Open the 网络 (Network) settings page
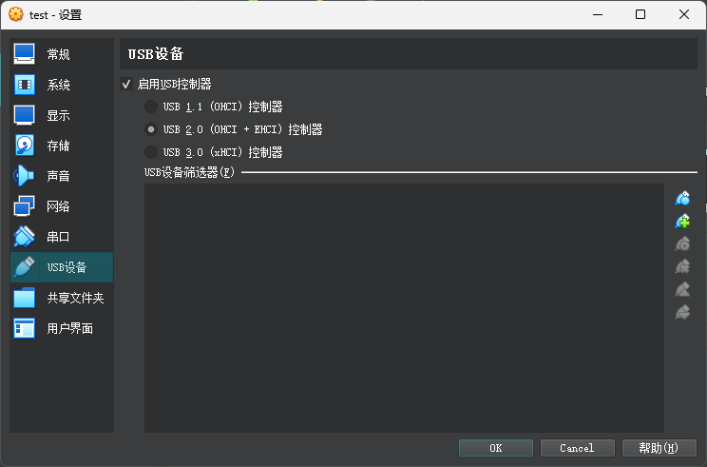The height and width of the screenshot is (467, 707). [x=60, y=206]
